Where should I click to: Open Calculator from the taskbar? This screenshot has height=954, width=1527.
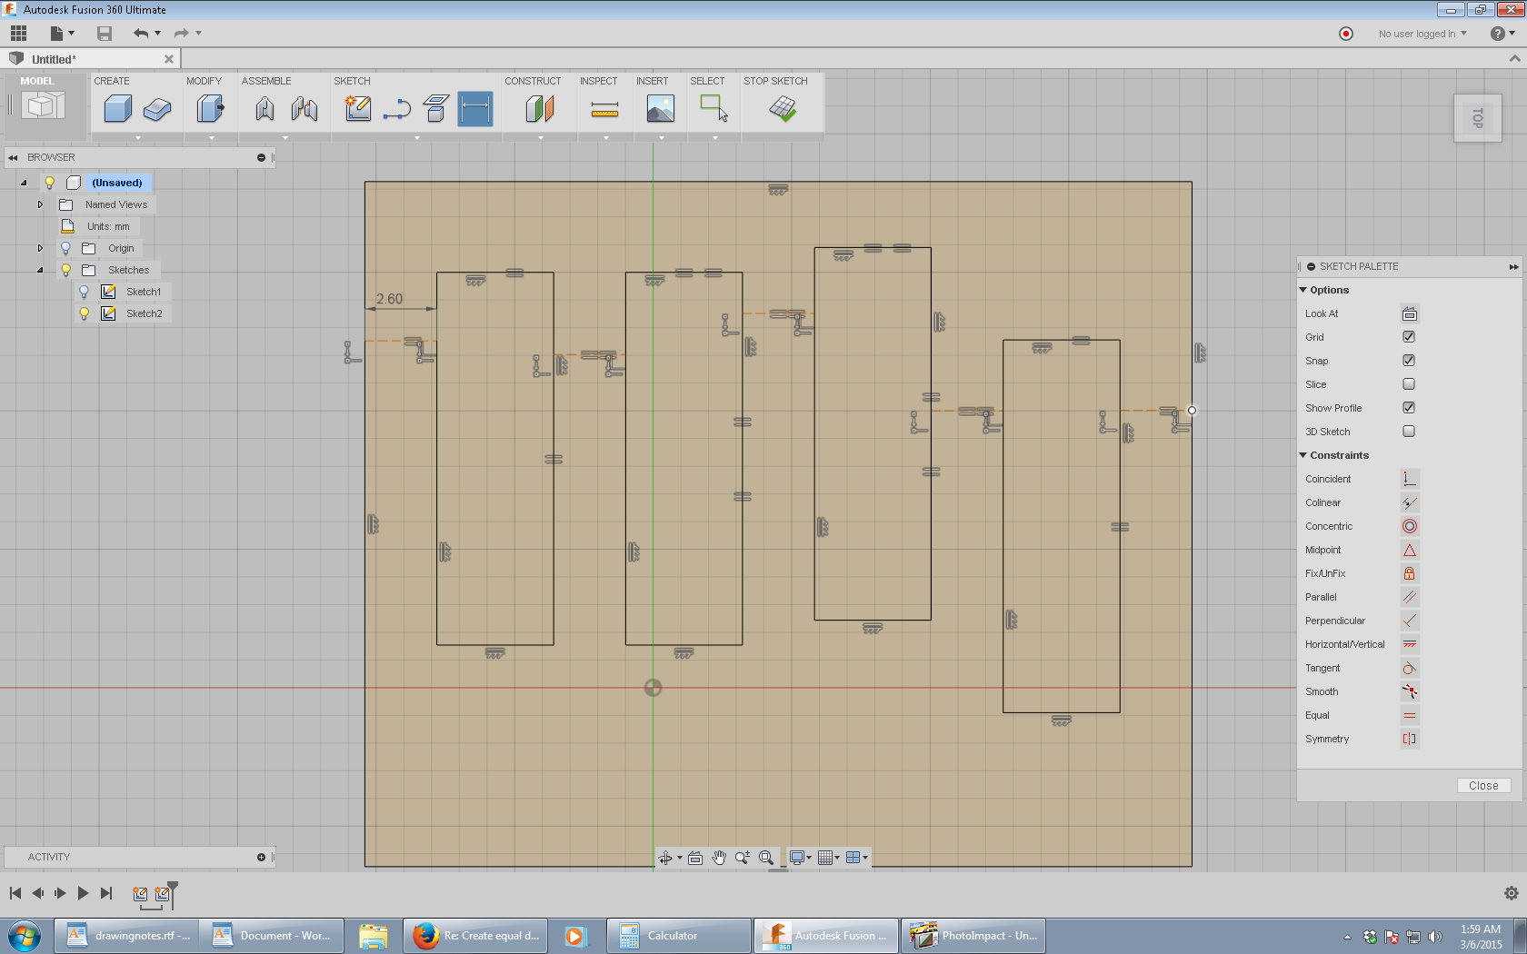coord(679,936)
